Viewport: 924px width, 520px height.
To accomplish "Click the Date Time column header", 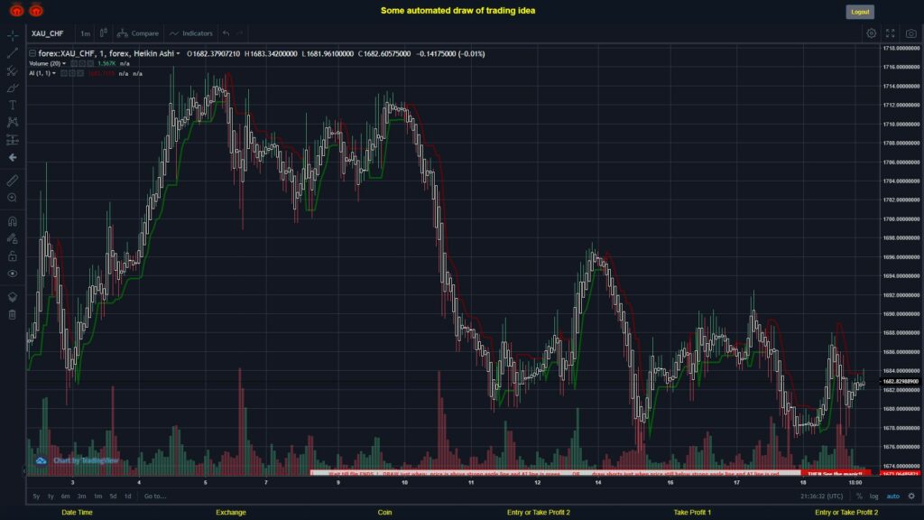I will [x=78, y=513].
